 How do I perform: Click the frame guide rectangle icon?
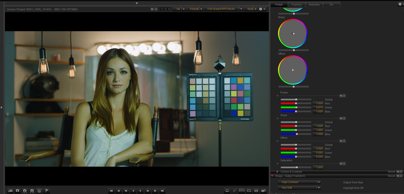coord(249,191)
